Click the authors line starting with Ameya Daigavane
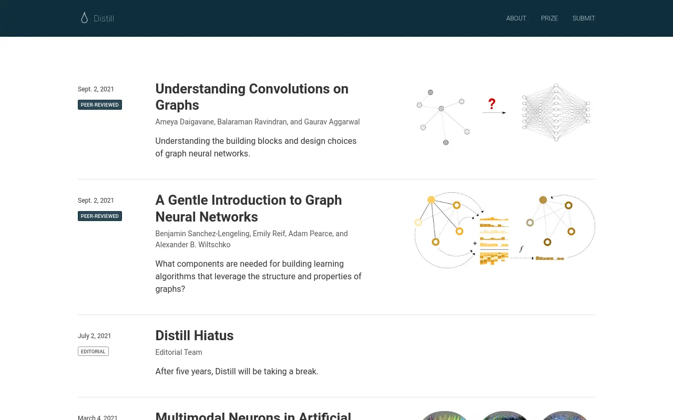This screenshot has height=420, width=673. point(258,122)
